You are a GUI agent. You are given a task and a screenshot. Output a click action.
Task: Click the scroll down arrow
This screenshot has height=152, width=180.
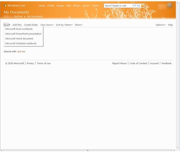178,147
